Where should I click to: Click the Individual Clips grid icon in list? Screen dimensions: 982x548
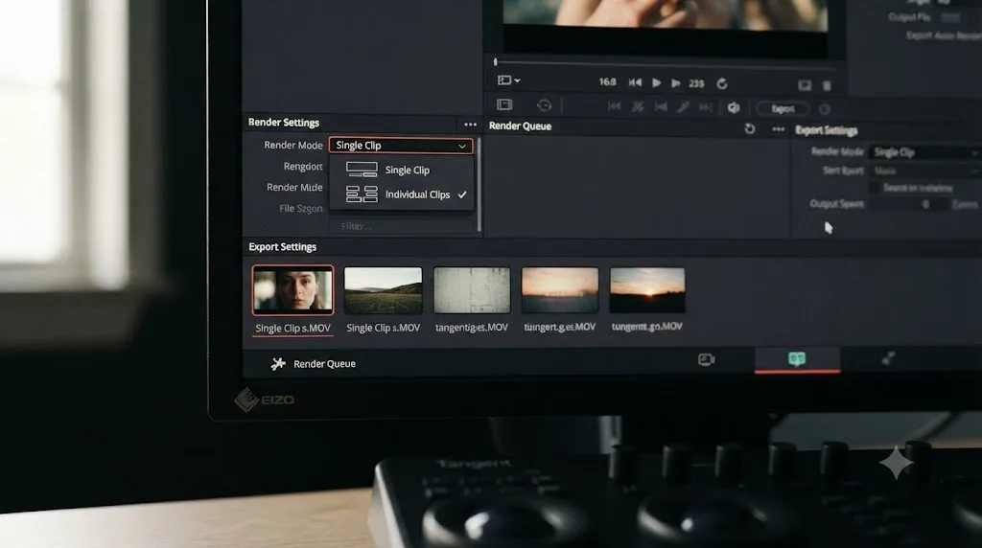pyautogui.click(x=362, y=194)
